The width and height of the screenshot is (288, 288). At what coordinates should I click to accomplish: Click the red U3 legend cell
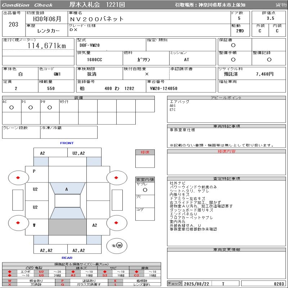click(41, 275)
